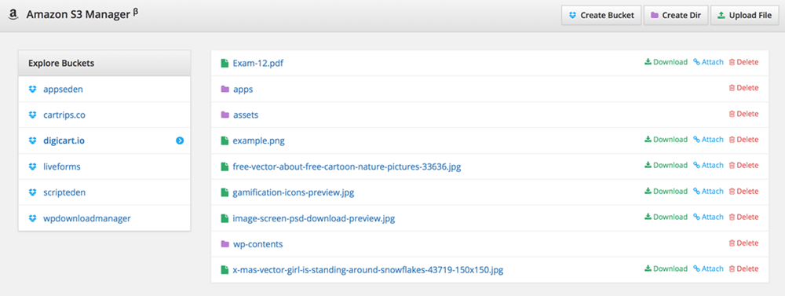Download gamification-icons-preview.jpg

666,192
